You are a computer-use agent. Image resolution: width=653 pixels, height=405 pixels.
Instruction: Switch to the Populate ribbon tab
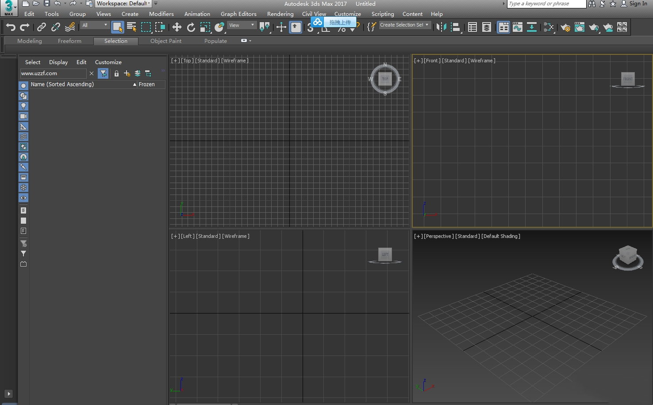pyautogui.click(x=215, y=41)
